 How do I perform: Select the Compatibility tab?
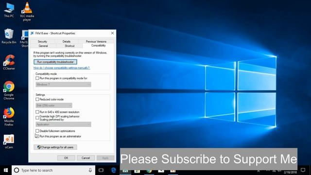click(98, 46)
